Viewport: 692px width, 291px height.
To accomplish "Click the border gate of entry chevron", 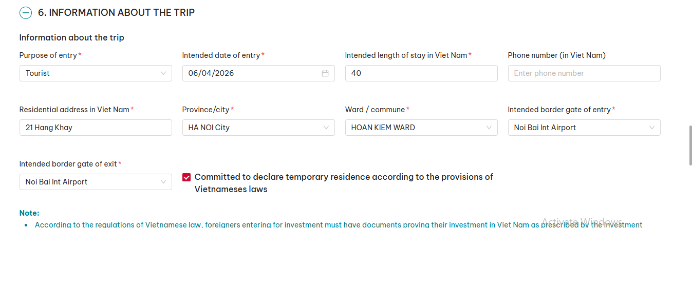I will point(652,128).
